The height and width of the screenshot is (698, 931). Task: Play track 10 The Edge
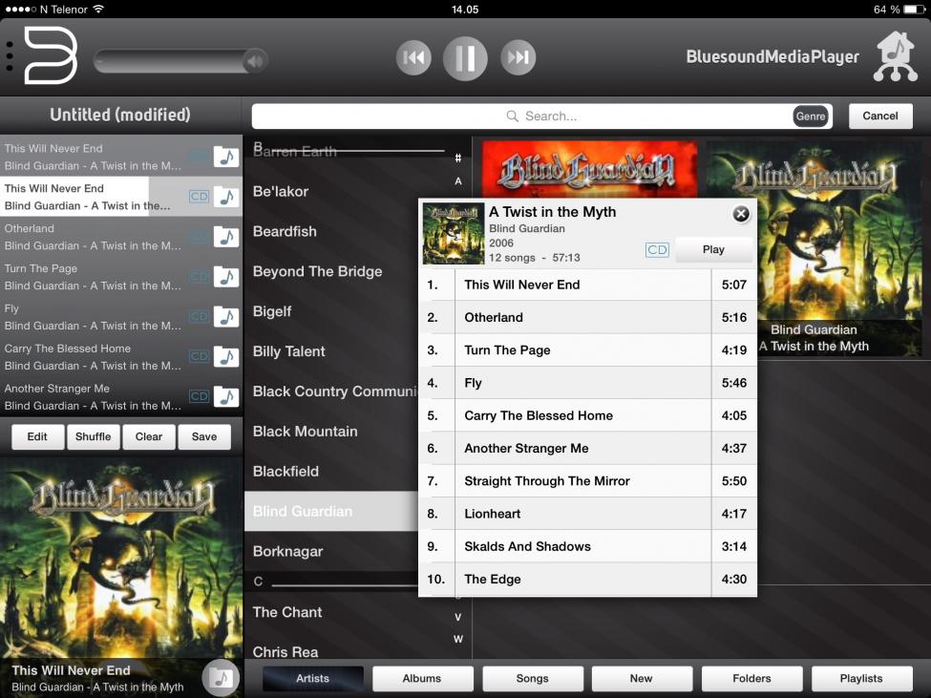[588, 580]
